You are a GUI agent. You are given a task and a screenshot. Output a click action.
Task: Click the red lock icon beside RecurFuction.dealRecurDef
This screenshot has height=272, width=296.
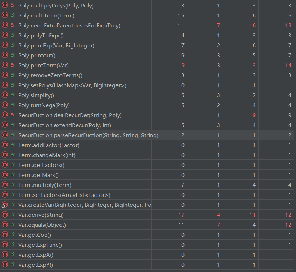[x=12, y=115]
